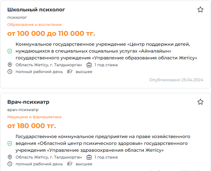Open the Врач-психиатр job title
The height and width of the screenshot is (171, 211).
tap(28, 102)
